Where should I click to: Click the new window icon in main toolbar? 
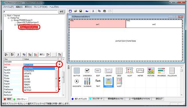click(x=70, y=11)
